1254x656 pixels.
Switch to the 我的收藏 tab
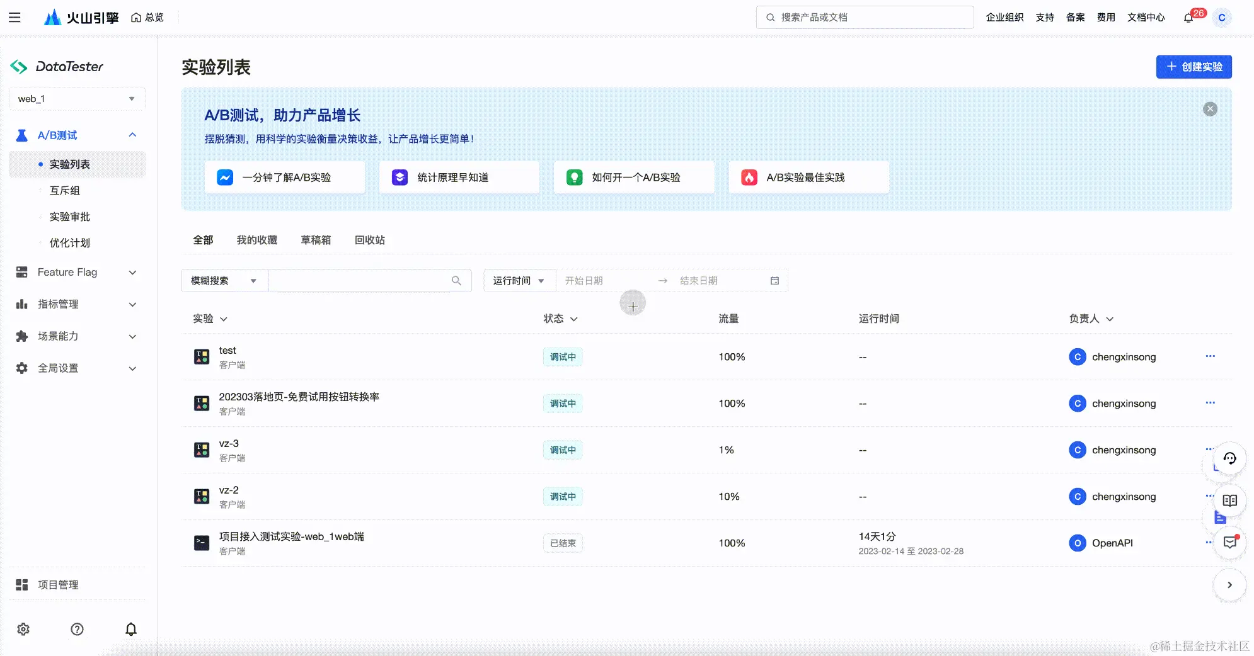[x=257, y=240]
